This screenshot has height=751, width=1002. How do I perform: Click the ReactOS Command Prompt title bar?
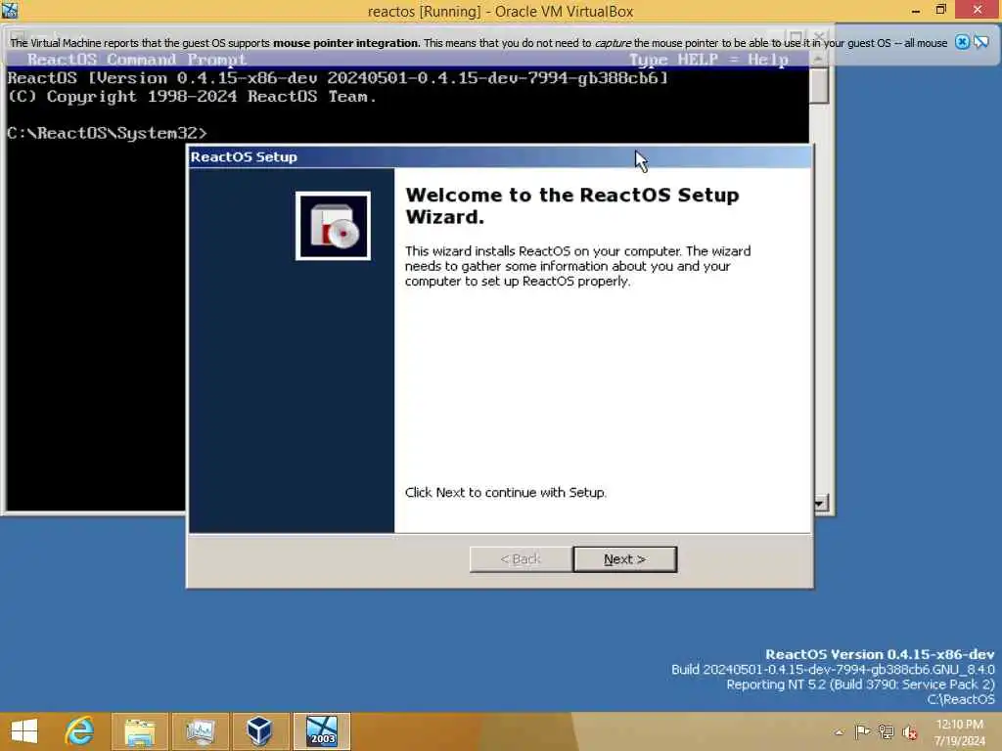point(408,60)
